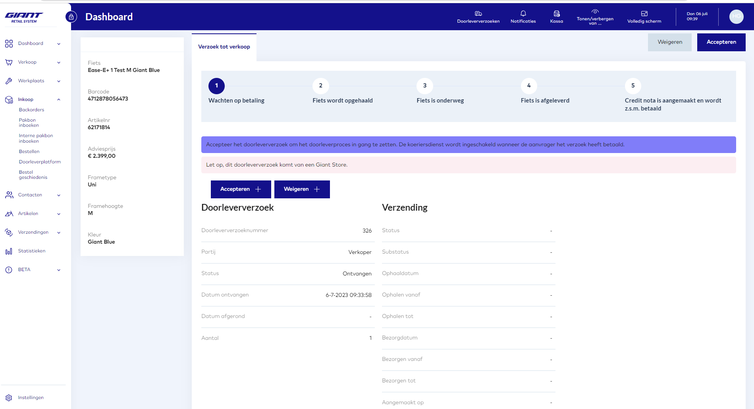Click the user avatar in header
The width and height of the screenshot is (754, 409).
click(736, 16)
